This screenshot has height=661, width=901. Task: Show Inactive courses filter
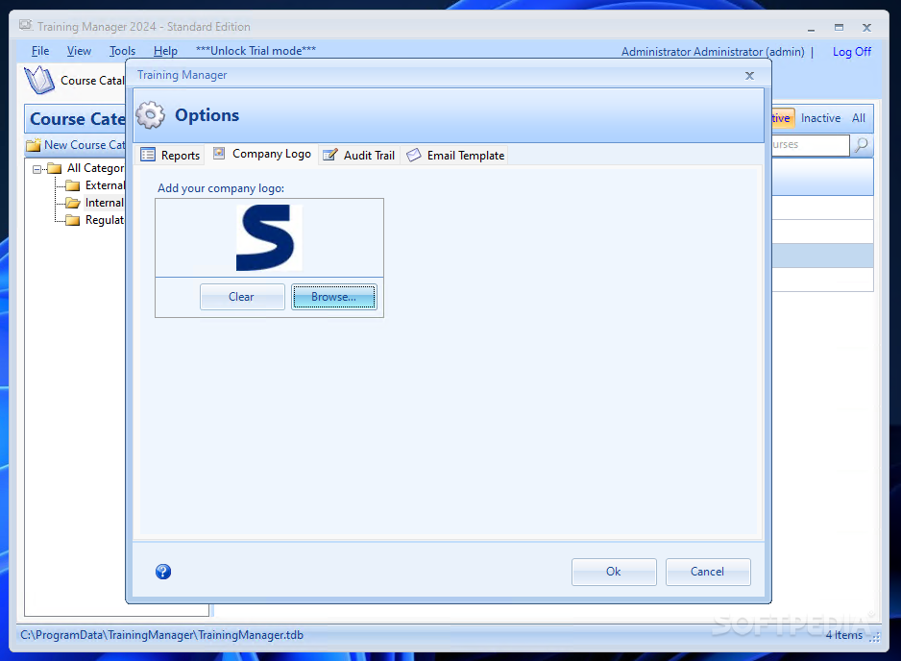pos(820,118)
